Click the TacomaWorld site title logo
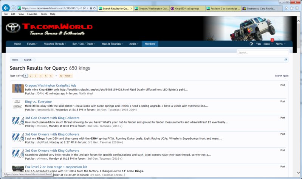Screen dimensions: 302x179 [57, 26]
